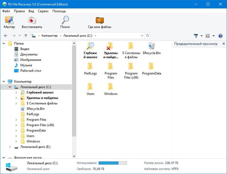The width and height of the screenshot is (227, 174).
Task: Open the view mode dropdown
Action: [x=209, y=36]
